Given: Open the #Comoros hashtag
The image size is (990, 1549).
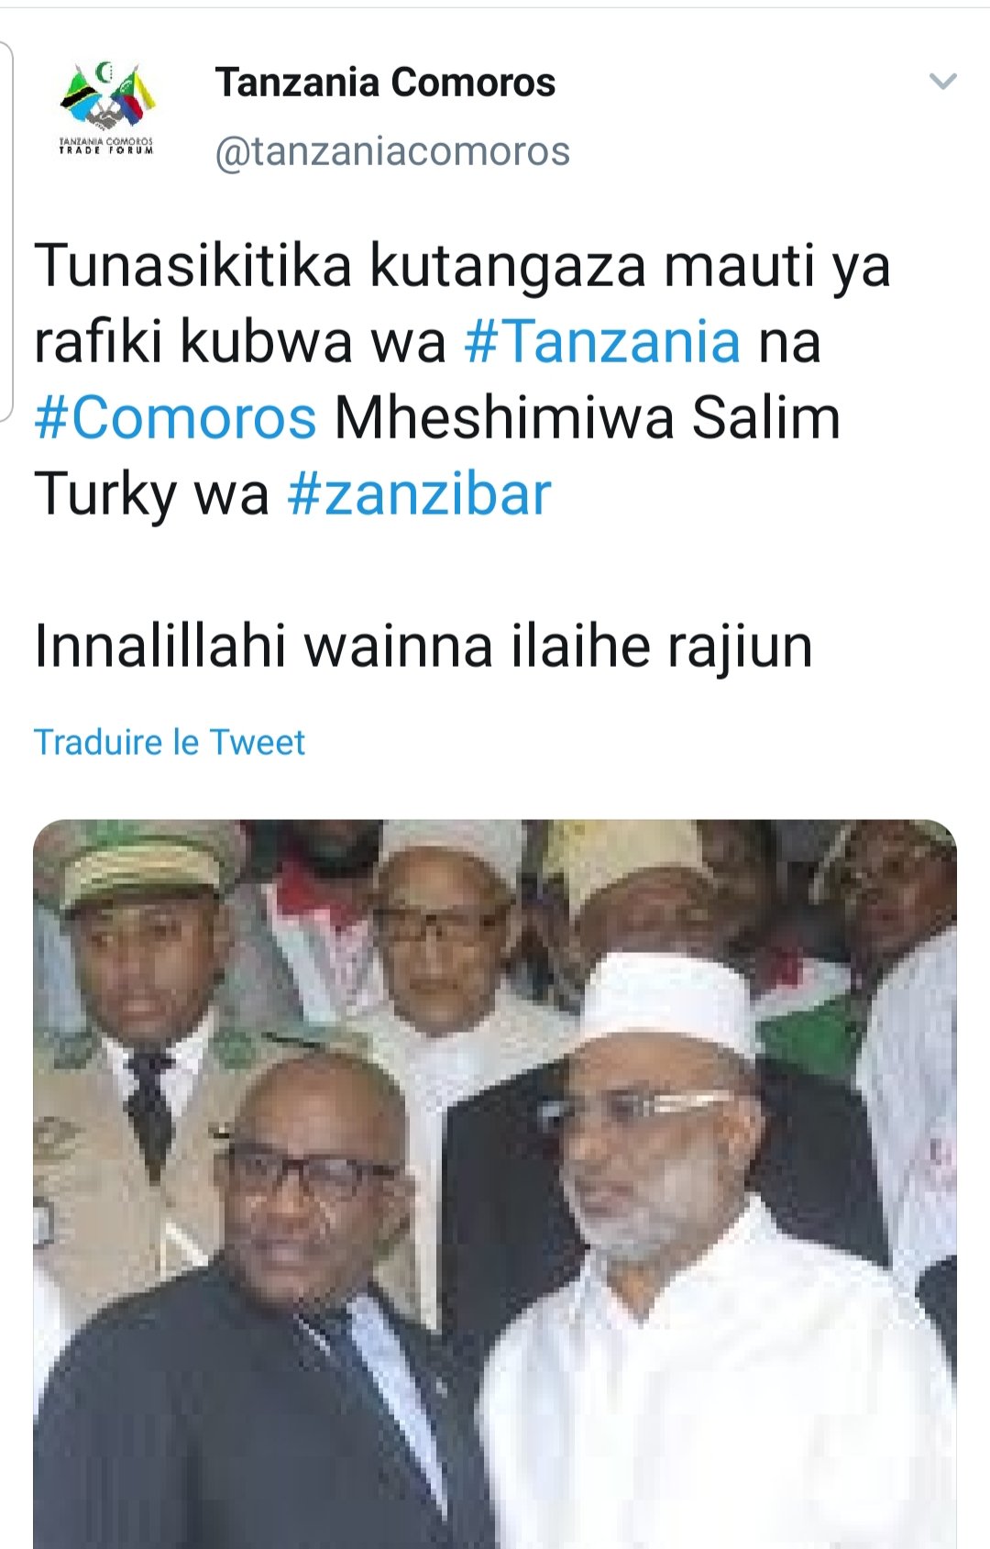Looking at the screenshot, I should pos(176,418).
